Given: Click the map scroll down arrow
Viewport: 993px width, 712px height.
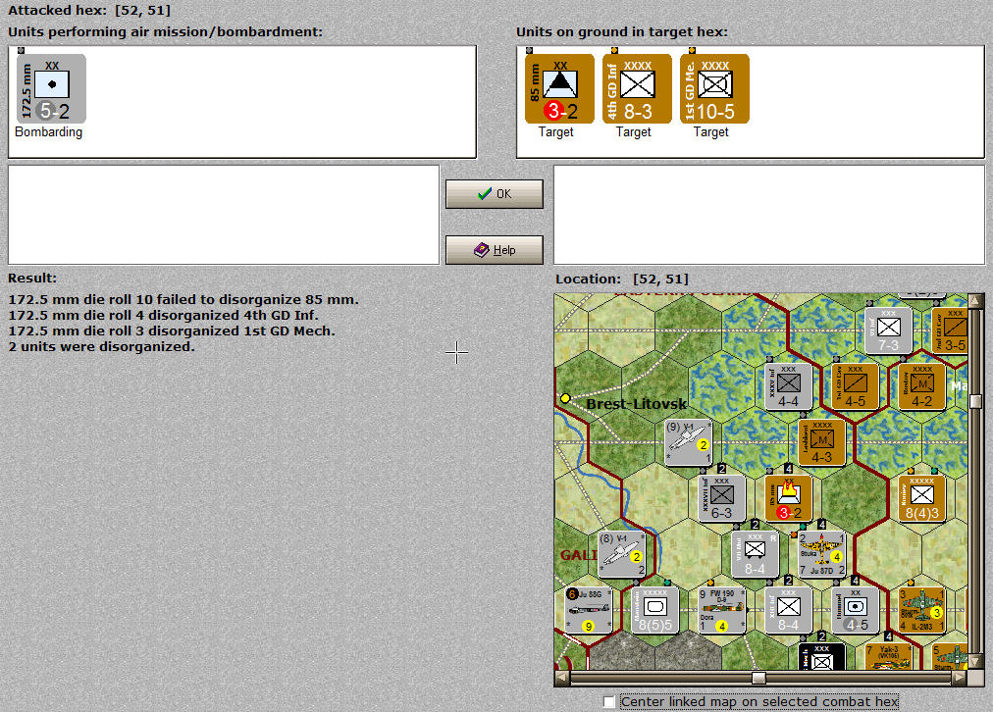Looking at the screenshot, I should pos(975,662).
